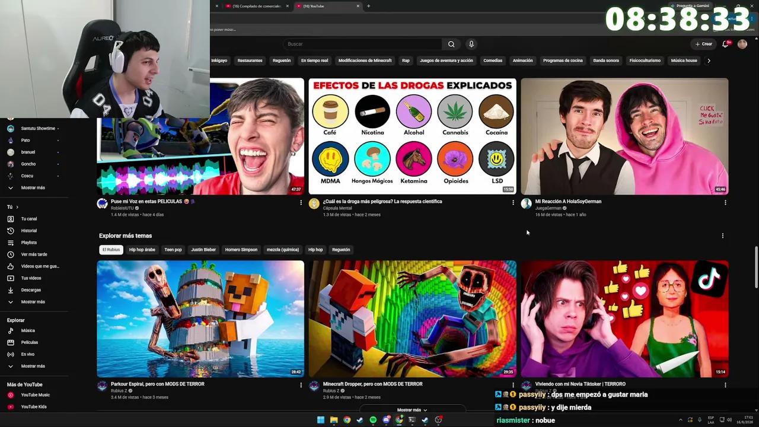Click the Buscar search field
The width and height of the screenshot is (759, 427).
pos(363,44)
